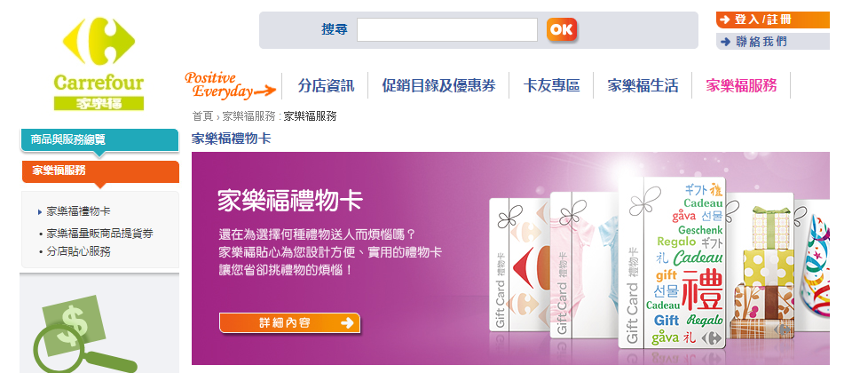Open 促銷目錄及優惠券 menu item

tap(438, 85)
